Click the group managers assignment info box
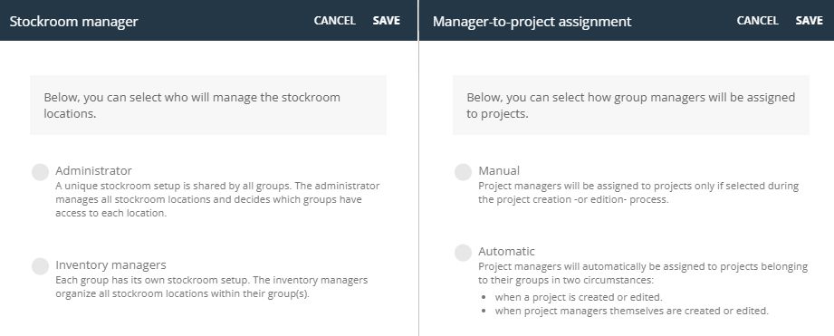The width and height of the screenshot is (834, 336). [631, 105]
